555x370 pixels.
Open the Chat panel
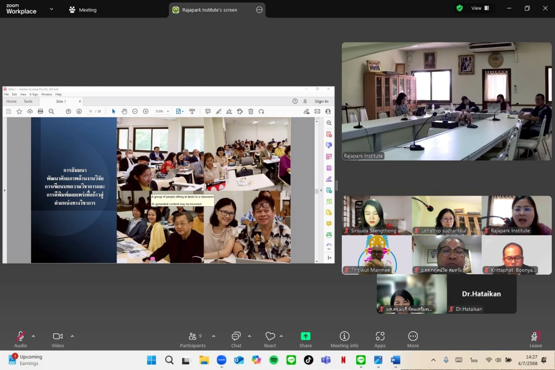pos(236,339)
